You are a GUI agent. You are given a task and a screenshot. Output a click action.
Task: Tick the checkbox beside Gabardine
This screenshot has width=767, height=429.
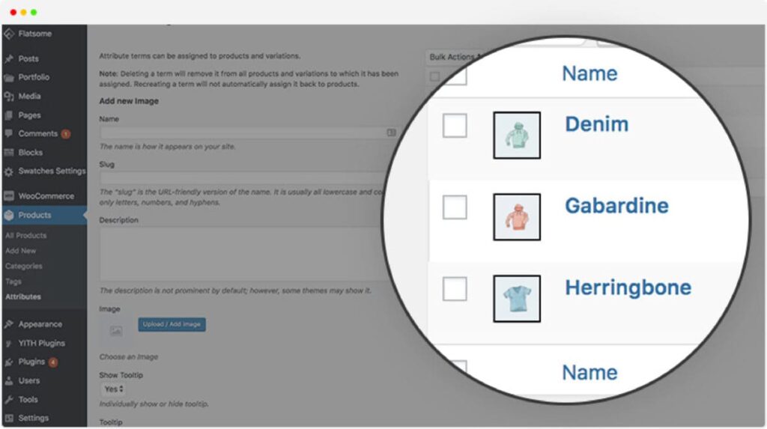(455, 207)
